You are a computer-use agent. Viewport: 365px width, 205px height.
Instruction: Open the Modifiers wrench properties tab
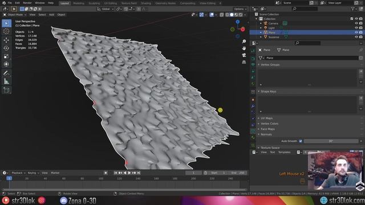253,106
